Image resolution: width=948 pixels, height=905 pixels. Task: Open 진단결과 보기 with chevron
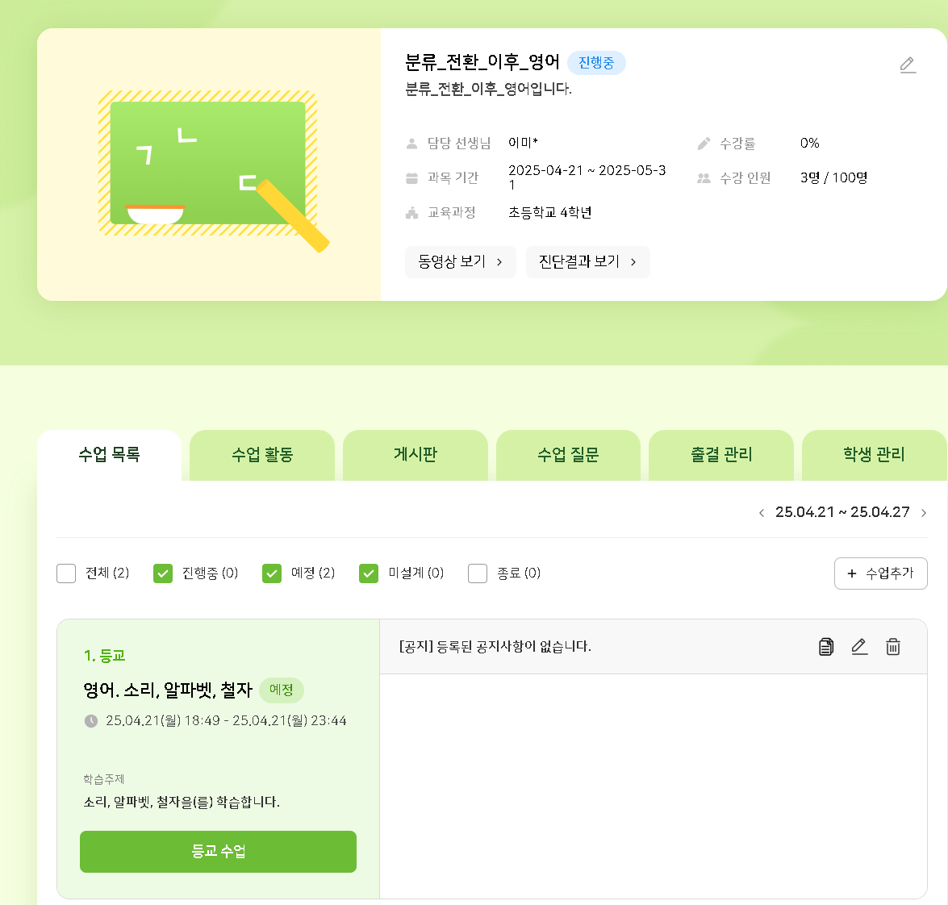click(x=587, y=262)
